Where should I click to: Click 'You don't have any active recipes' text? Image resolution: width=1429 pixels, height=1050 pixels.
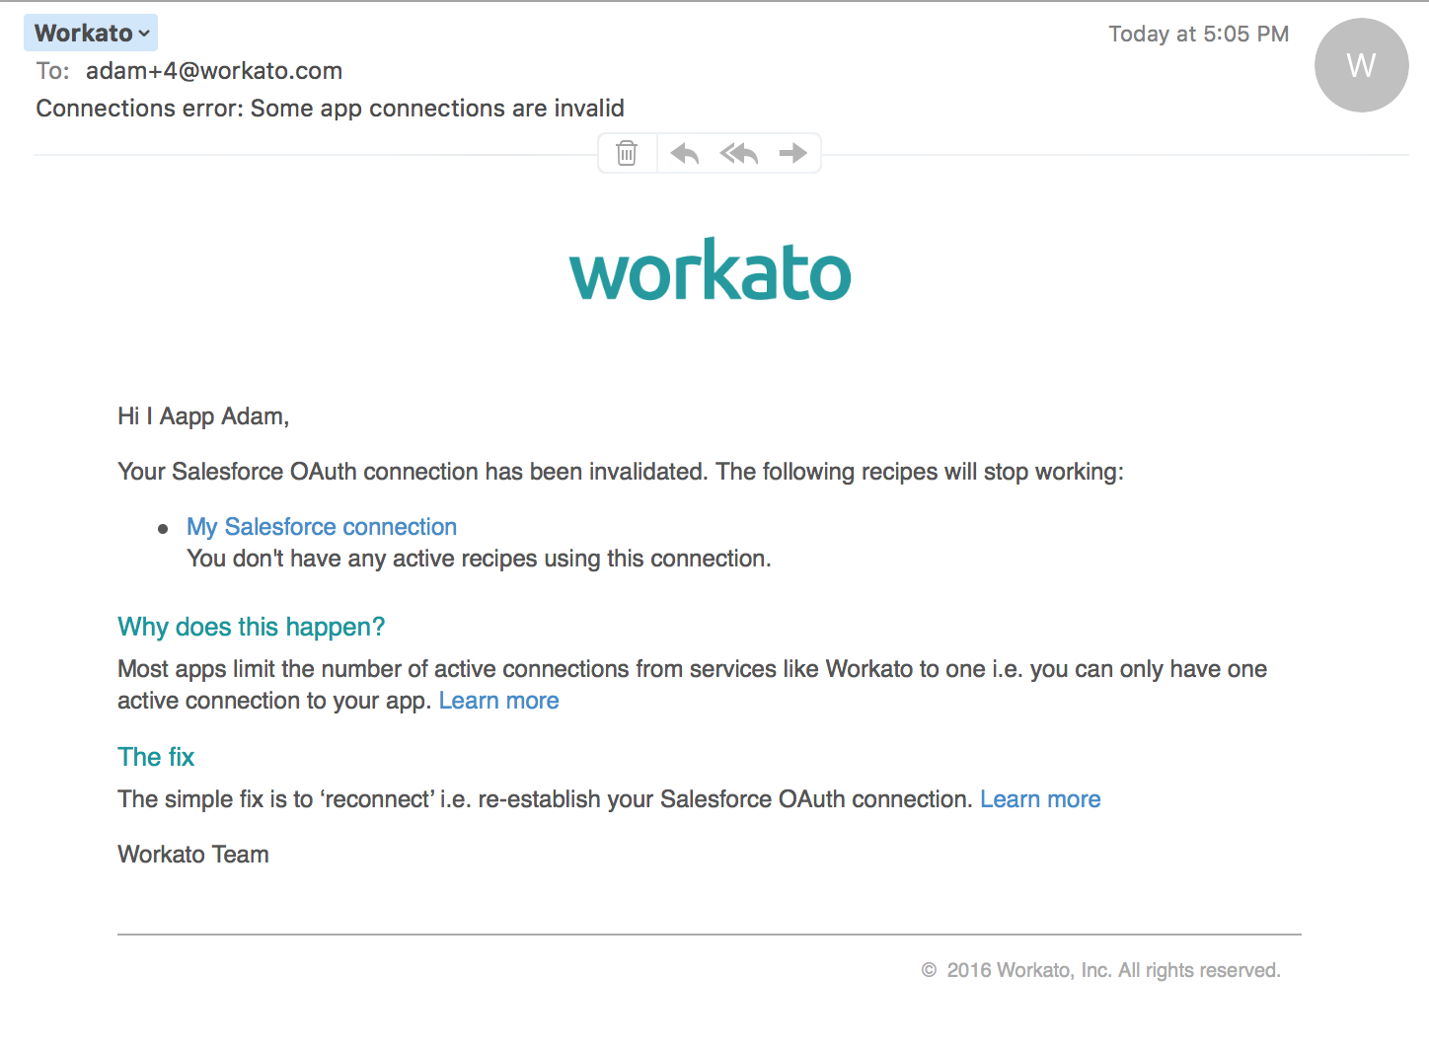(x=479, y=559)
